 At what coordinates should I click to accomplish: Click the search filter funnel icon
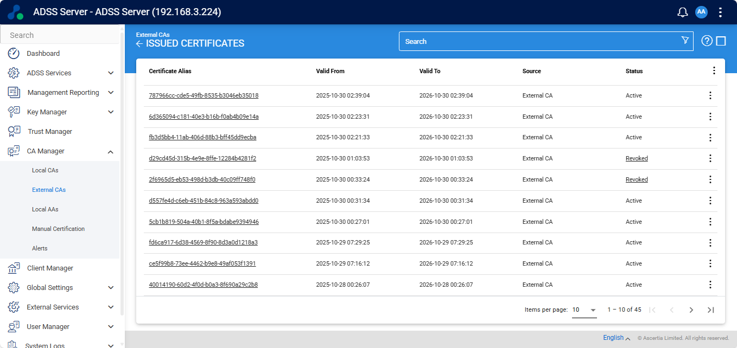685,41
